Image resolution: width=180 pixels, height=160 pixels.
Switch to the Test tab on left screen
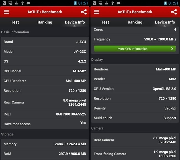[15, 22]
